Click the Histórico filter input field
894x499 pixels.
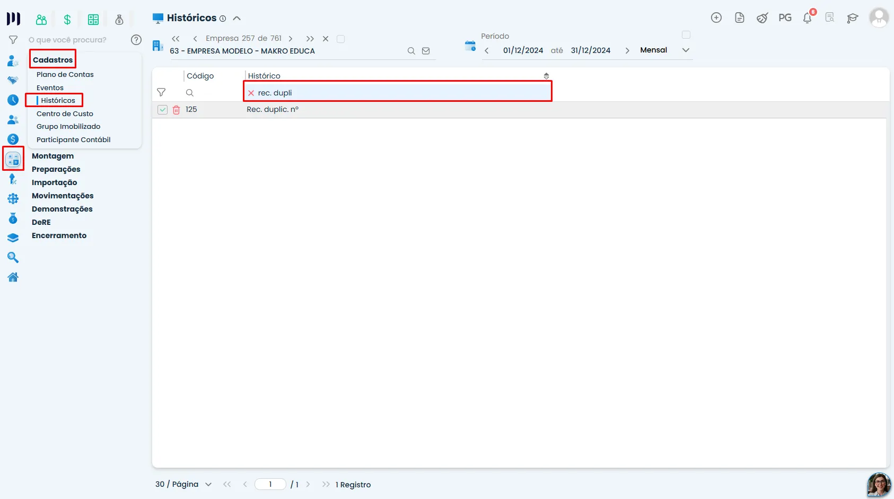click(398, 93)
